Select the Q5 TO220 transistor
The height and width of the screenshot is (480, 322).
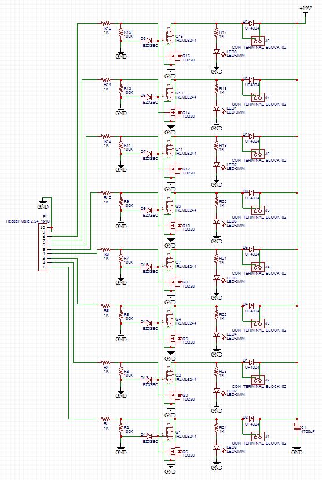[x=174, y=339]
